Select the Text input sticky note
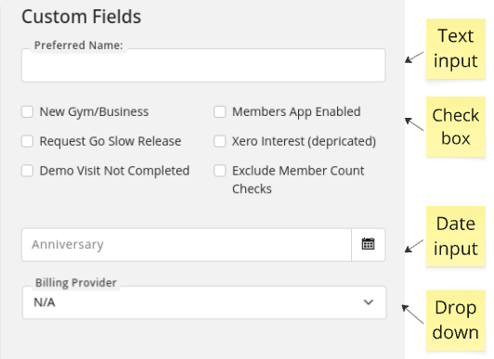The image size is (494, 359). tap(456, 48)
